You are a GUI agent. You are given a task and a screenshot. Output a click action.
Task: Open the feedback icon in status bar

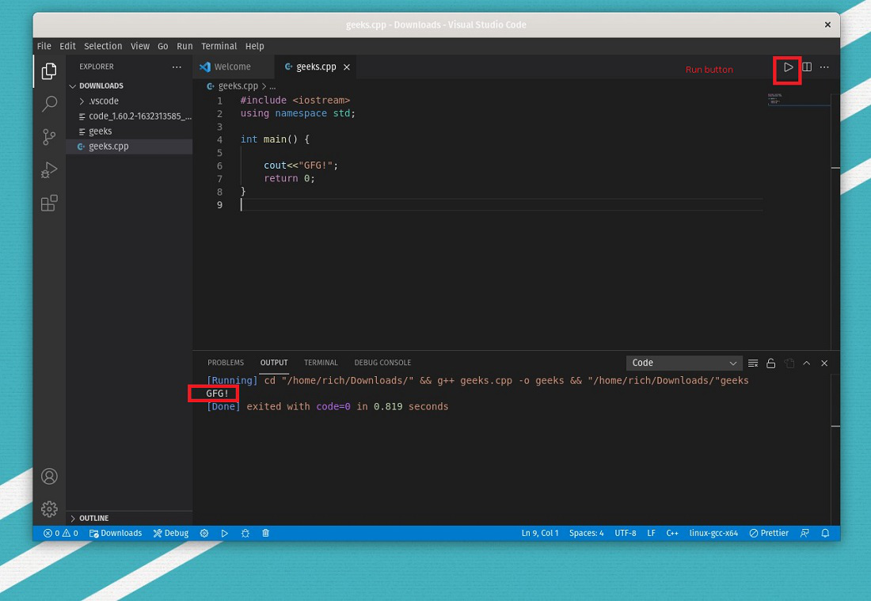pos(804,533)
